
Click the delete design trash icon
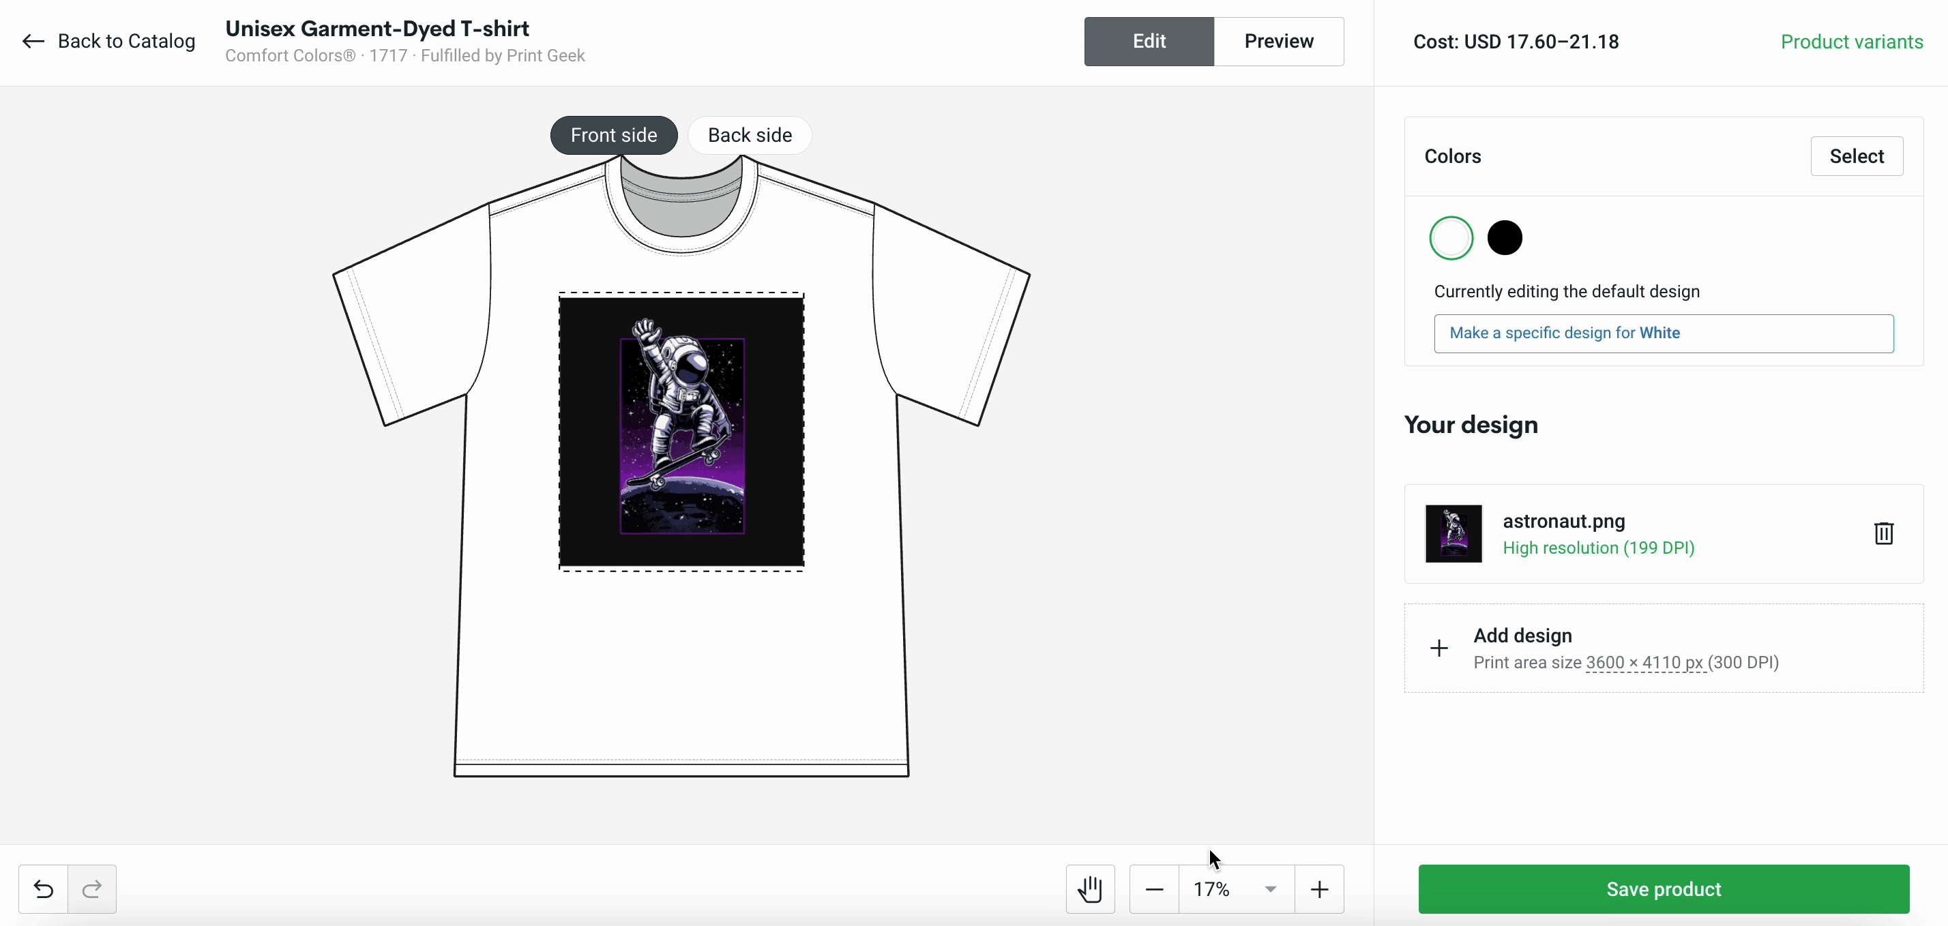click(1883, 533)
